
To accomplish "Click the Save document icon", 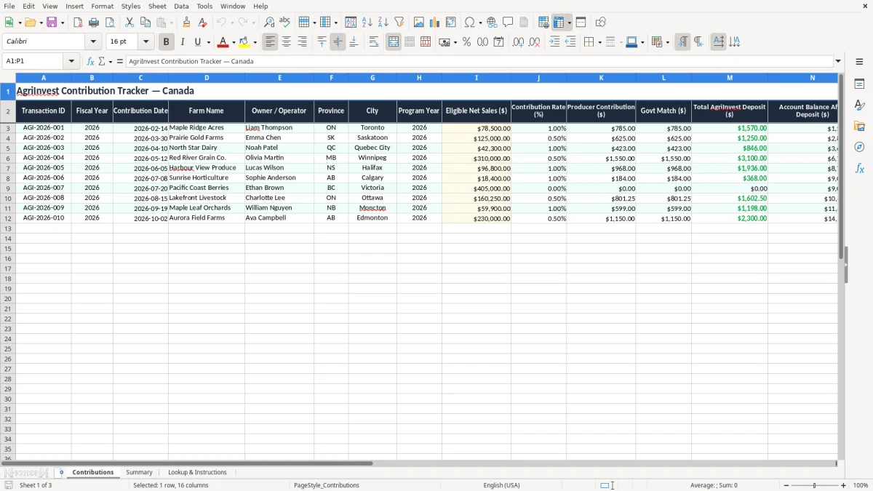I will (x=52, y=23).
